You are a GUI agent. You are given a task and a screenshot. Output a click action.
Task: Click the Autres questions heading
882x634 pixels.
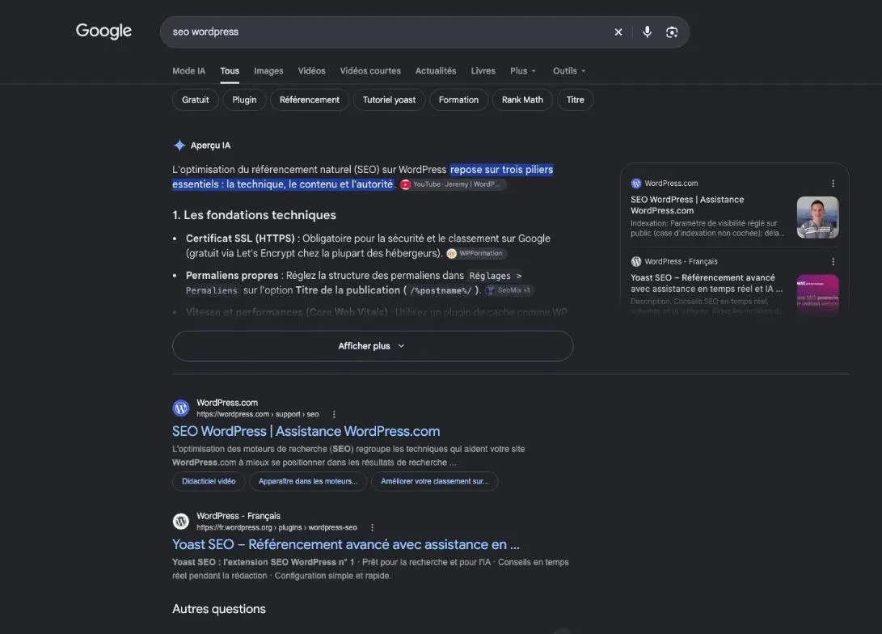click(219, 609)
